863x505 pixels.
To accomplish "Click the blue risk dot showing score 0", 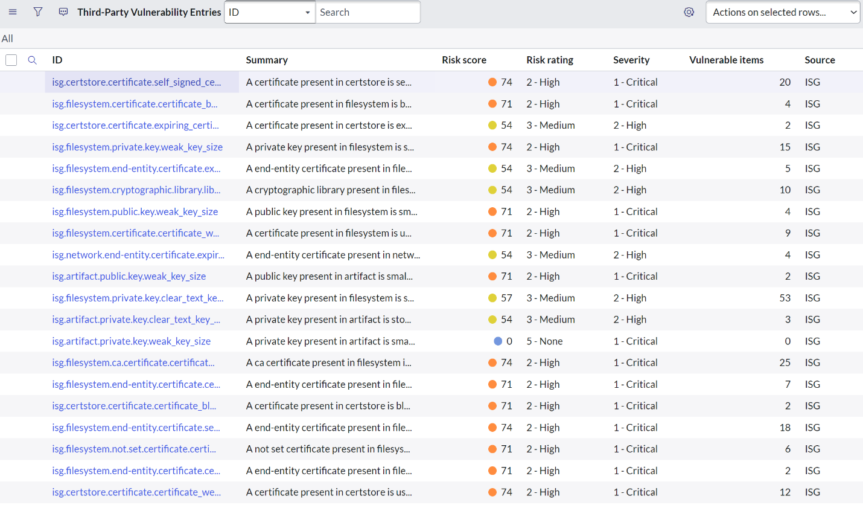I will point(497,341).
